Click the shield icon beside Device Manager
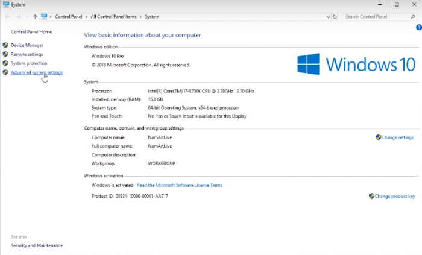422x255 pixels. click(x=5, y=45)
